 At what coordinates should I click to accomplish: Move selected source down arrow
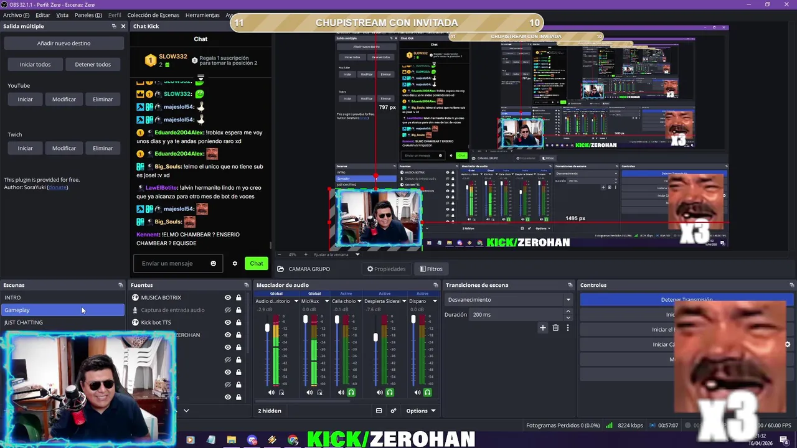point(186,411)
